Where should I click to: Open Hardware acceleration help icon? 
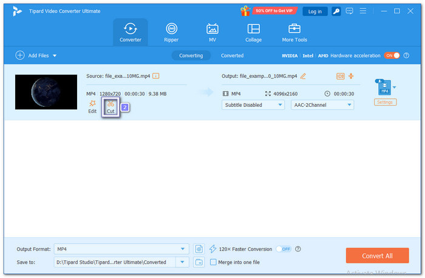click(x=406, y=56)
